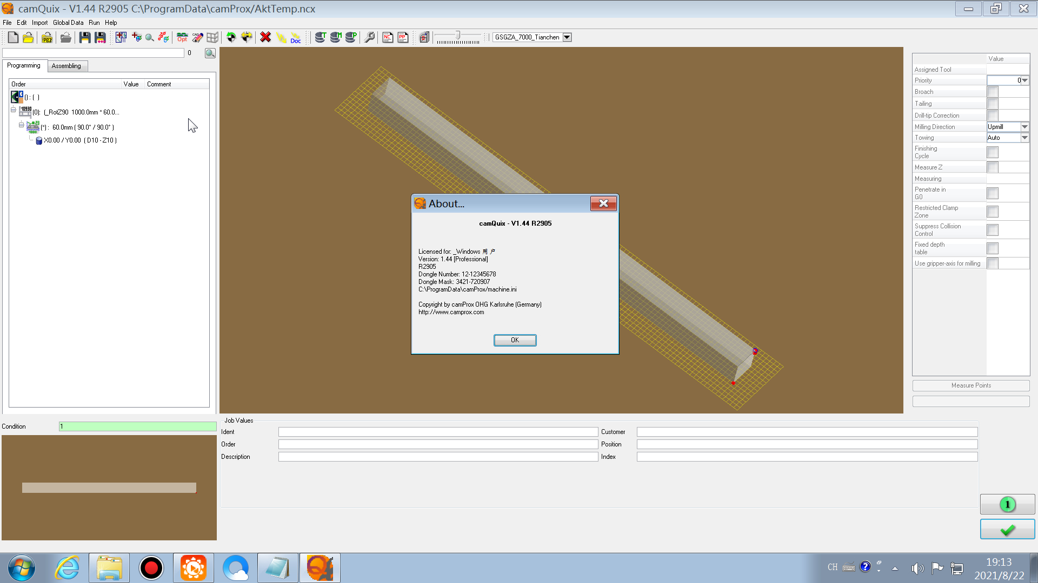Click the taskbar volume speaker icon
1038x583 pixels.
(x=916, y=568)
